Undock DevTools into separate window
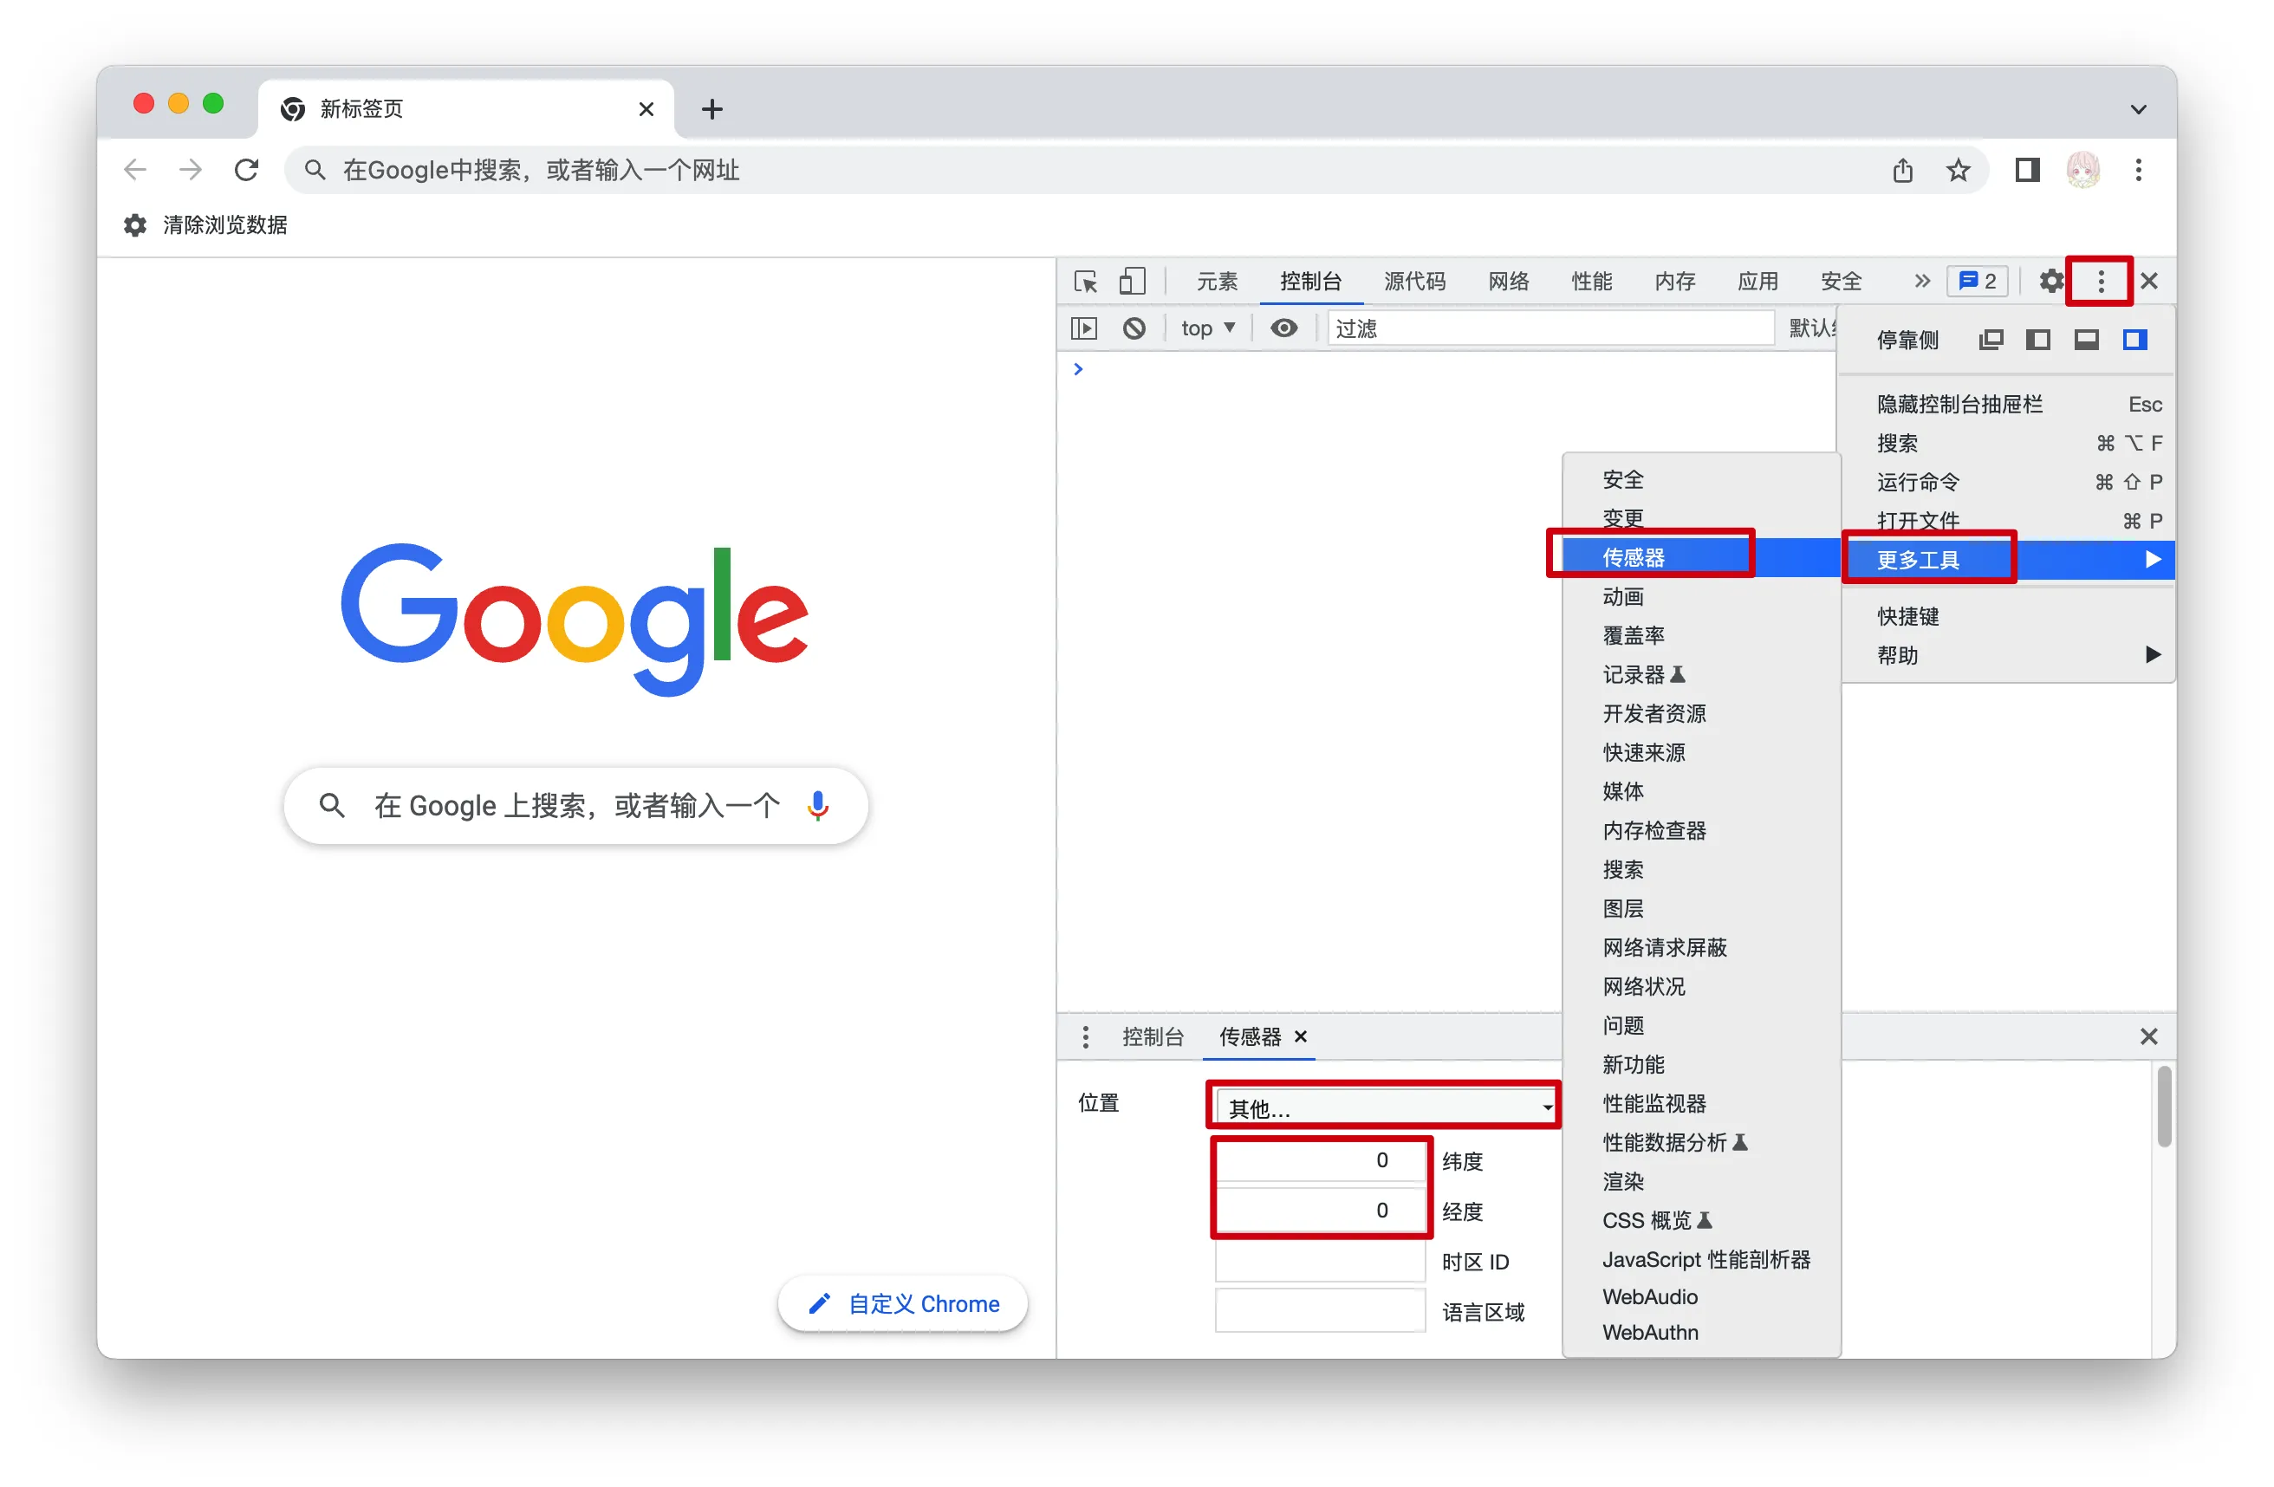Image resolution: width=2274 pixels, height=1487 pixels. [x=1991, y=340]
